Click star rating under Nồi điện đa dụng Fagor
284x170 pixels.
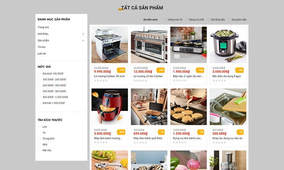click(219, 81)
